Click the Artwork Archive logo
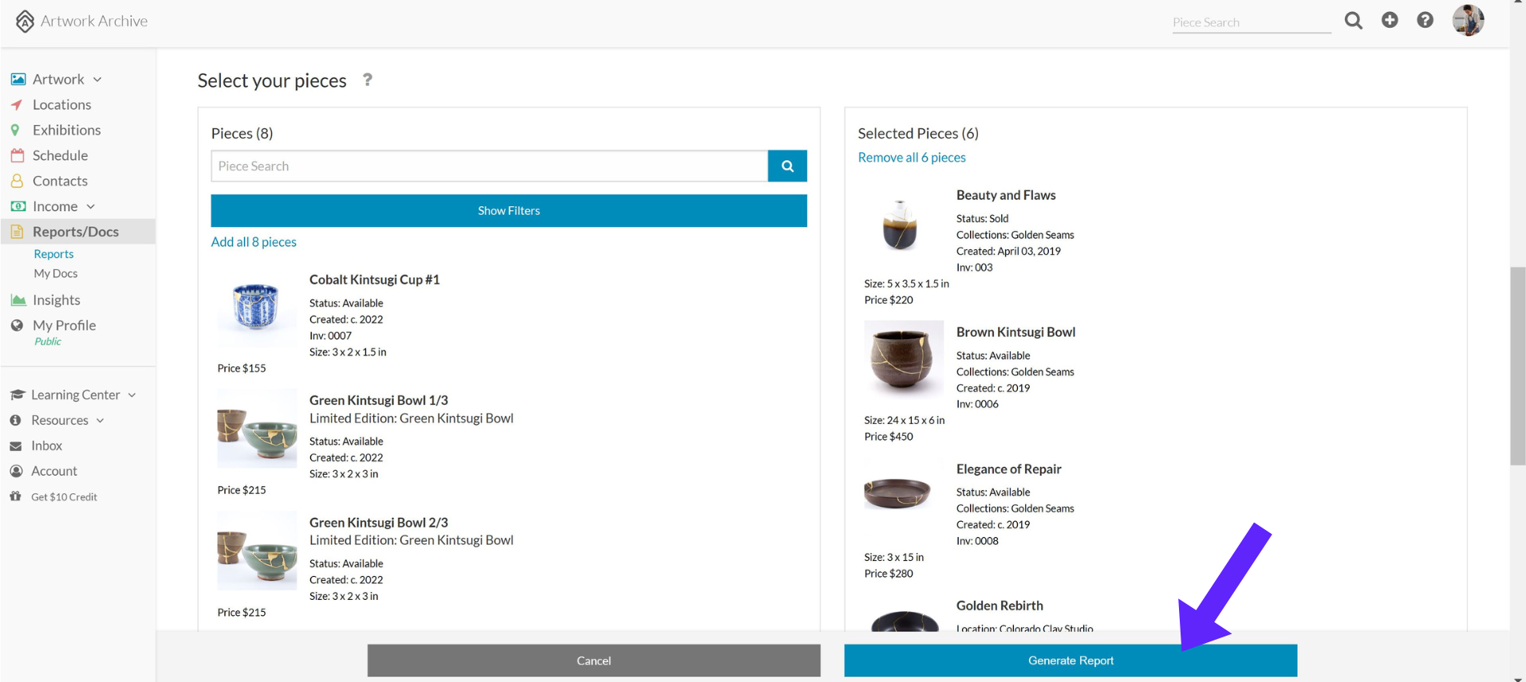Viewport: 1526px width, 682px height. click(81, 21)
